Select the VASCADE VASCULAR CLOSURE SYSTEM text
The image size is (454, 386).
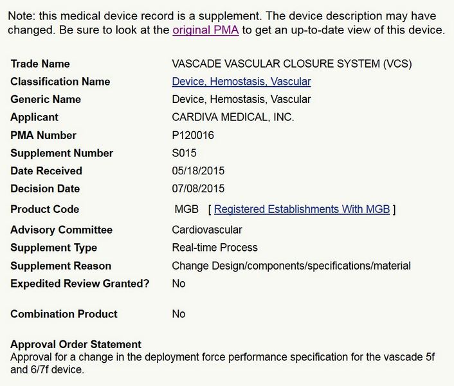coord(292,64)
